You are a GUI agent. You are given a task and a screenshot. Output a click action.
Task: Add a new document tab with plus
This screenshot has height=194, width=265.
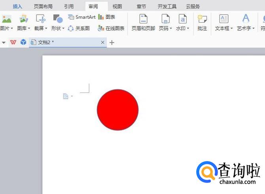[x=112, y=42]
